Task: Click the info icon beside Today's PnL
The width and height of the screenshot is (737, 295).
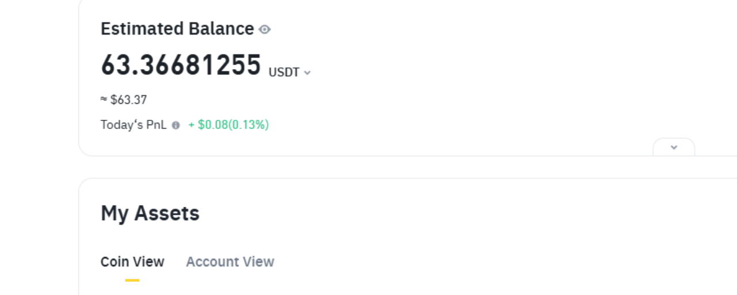Action: point(176,125)
